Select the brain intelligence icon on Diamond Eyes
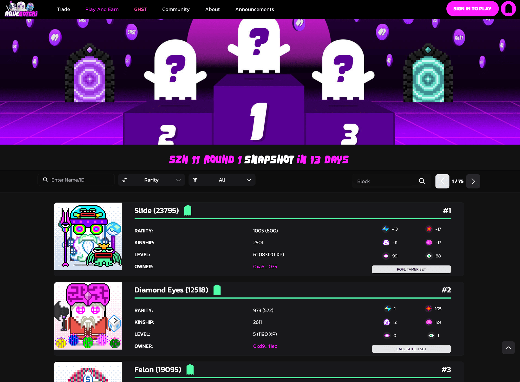This screenshot has width=520, height=382. point(429,322)
